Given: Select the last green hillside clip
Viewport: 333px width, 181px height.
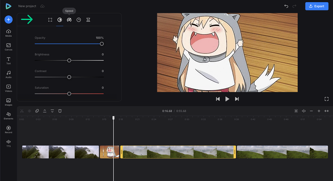Looking at the screenshot, I should pos(283,152).
